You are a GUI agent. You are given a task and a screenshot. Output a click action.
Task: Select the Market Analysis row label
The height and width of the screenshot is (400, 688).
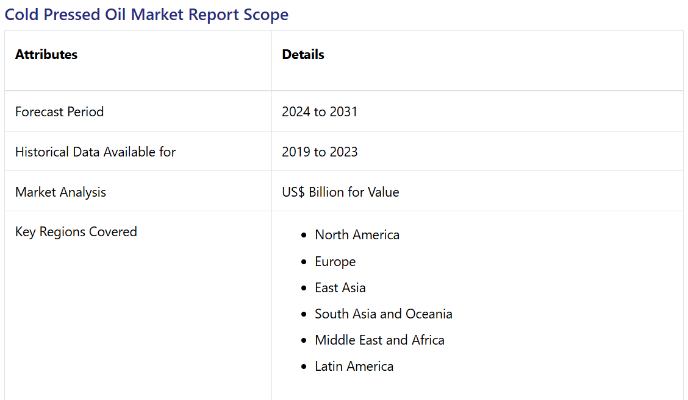[60, 192]
